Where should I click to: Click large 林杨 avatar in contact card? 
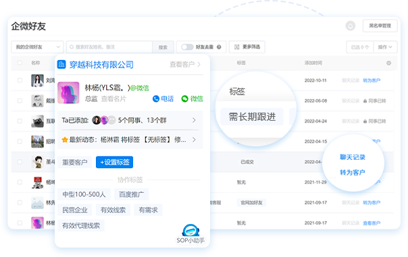click(x=68, y=93)
